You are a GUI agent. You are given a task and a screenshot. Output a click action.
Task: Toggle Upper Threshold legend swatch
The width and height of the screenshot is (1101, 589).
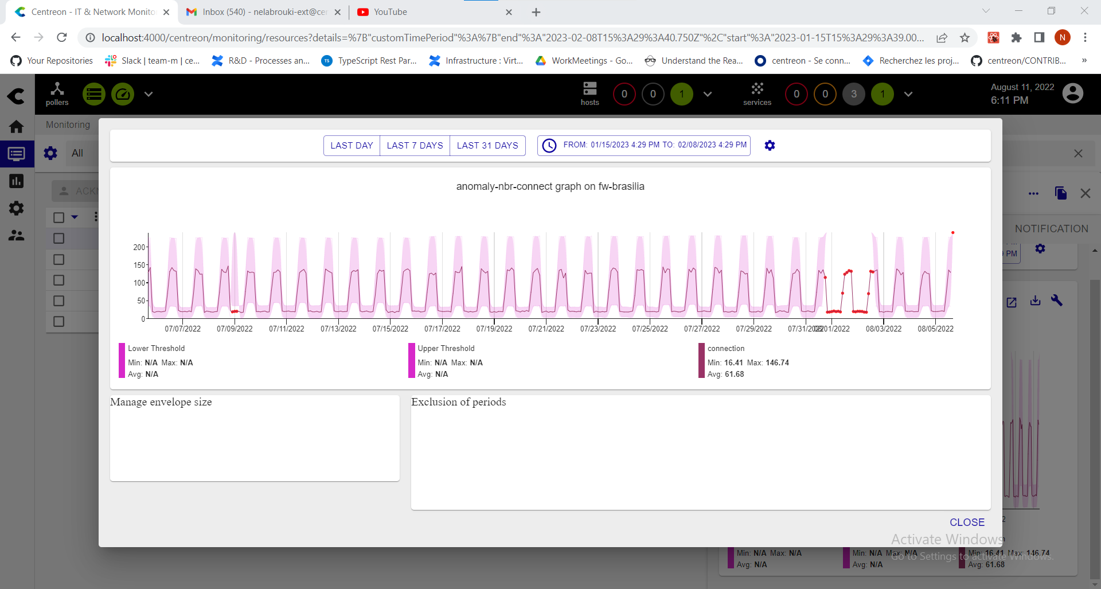411,361
